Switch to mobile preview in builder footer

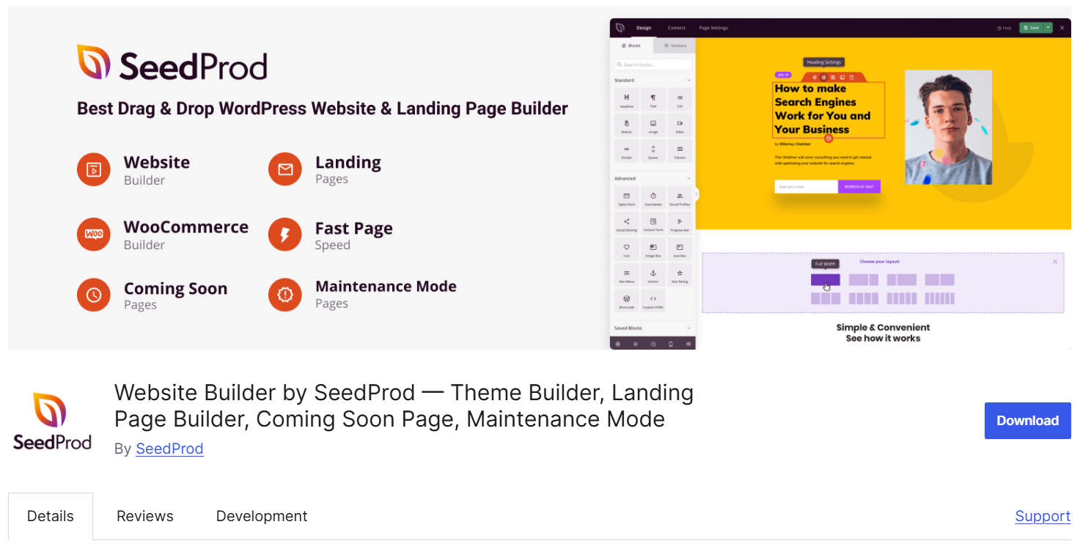pos(671,344)
